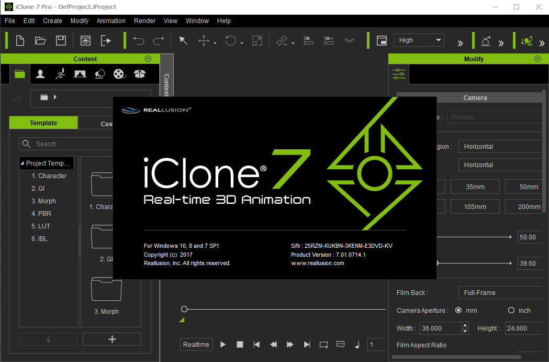Open the Window menu
The width and height of the screenshot is (549, 362).
click(197, 20)
